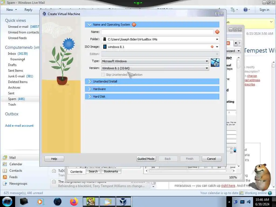Toggle Skip Unattended Installation checkbox

103,75
